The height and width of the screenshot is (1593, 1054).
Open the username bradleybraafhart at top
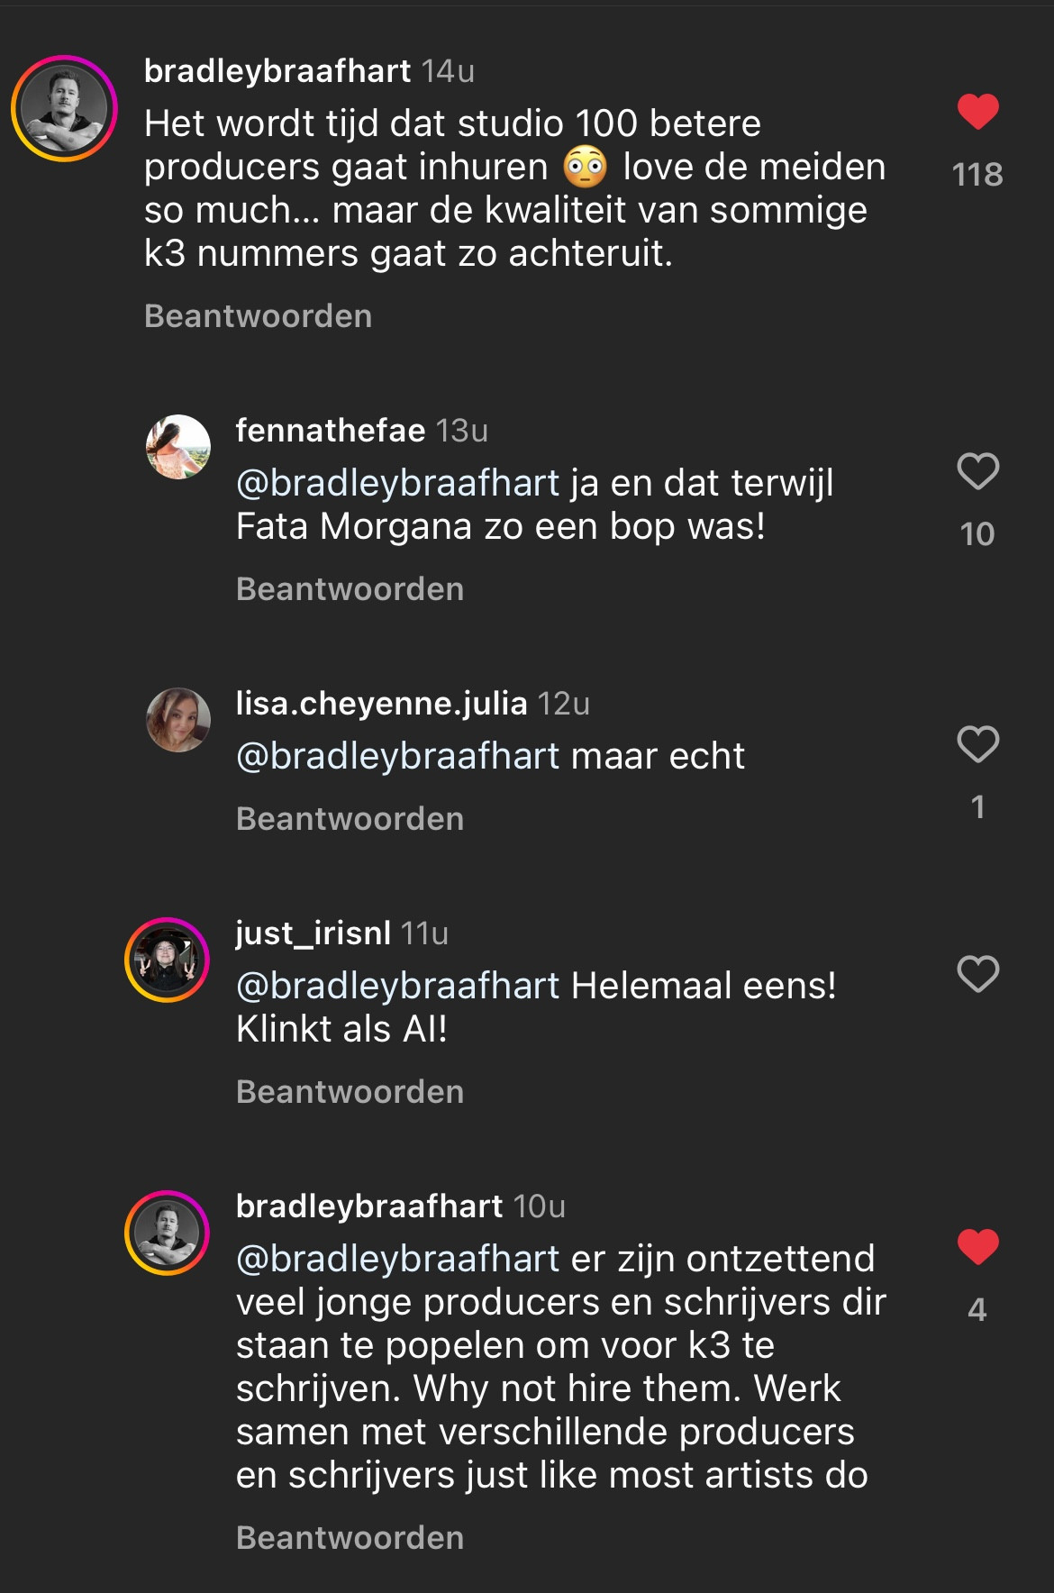(x=277, y=71)
